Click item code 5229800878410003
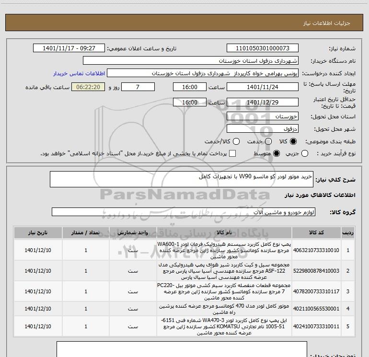 [316, 271]
